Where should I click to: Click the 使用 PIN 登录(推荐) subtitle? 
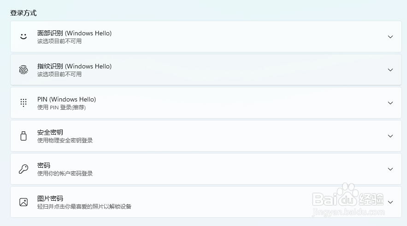[61, 107]
